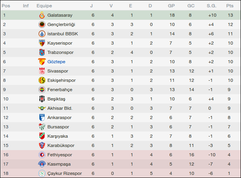
Task: Select the Çaykur Rizespor team name
Action: point(65,173)
